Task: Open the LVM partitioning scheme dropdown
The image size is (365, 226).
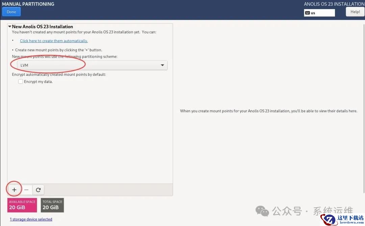Action: [x=92, y=65]
